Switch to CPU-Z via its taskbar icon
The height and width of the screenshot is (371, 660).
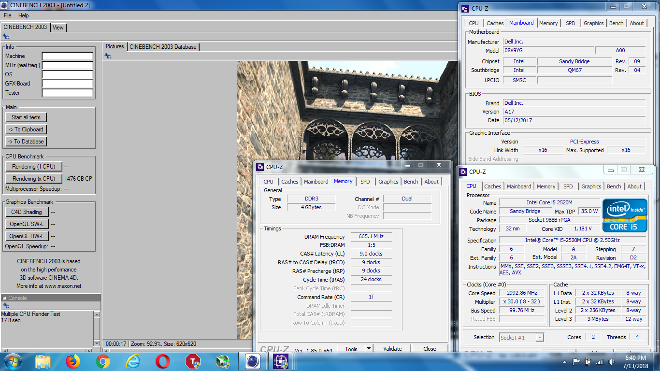(x=281, y=361)
